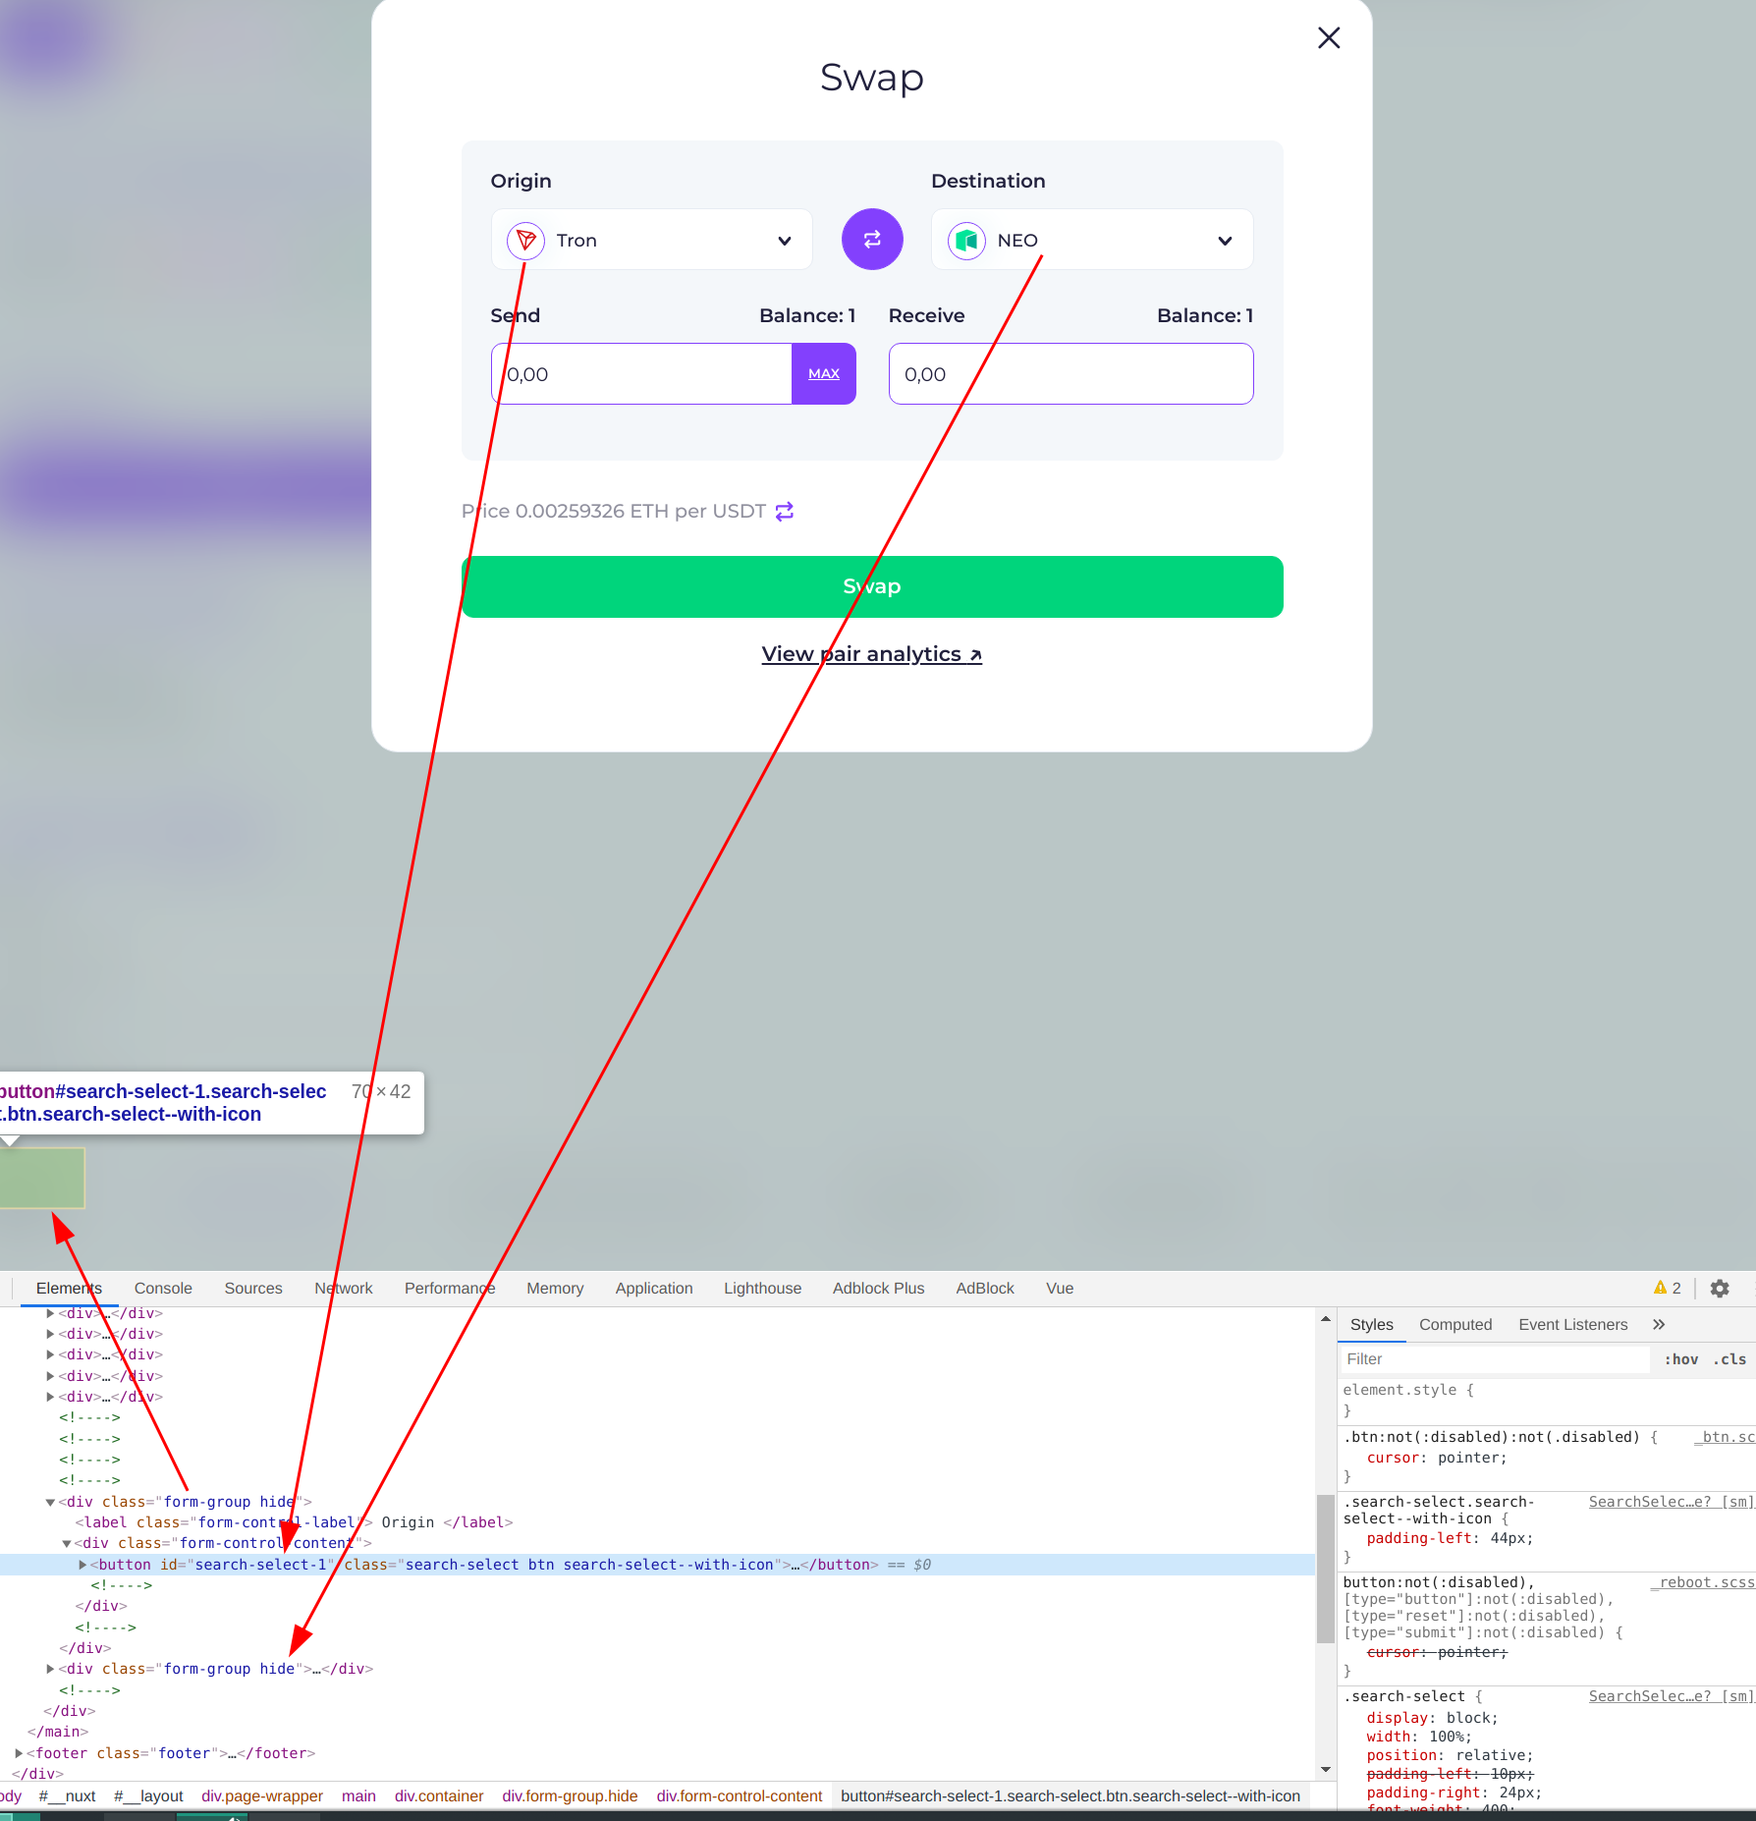Expand the footer element node

coord(19,1753)
